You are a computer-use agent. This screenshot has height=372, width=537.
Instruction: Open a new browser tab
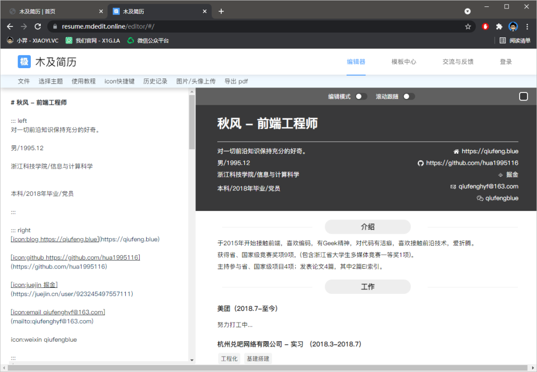click(x=221, y=11)
